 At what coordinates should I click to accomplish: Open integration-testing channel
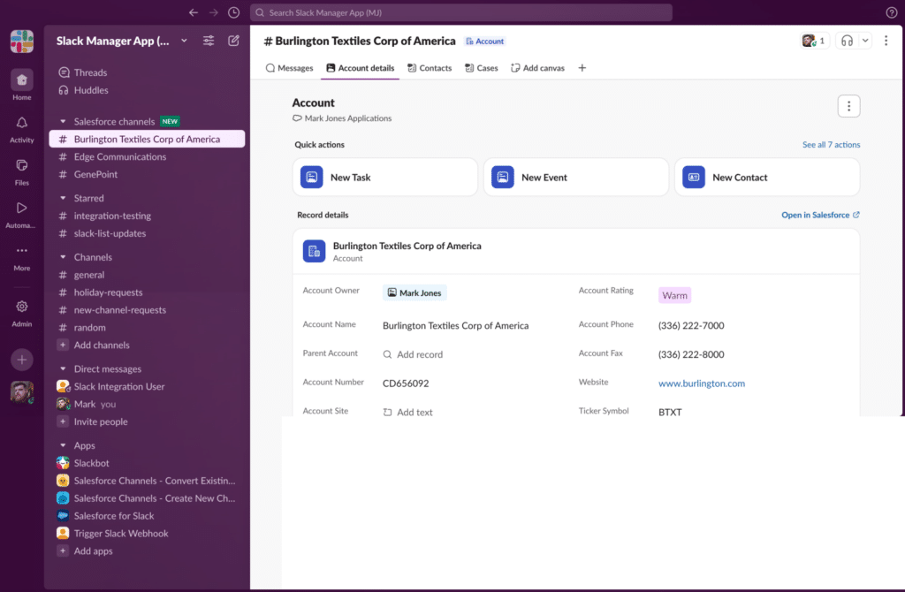click(x=147, y=216)
